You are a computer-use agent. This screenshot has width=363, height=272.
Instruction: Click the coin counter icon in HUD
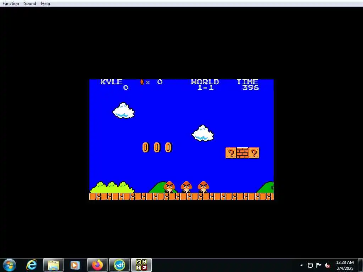point(142,82)
